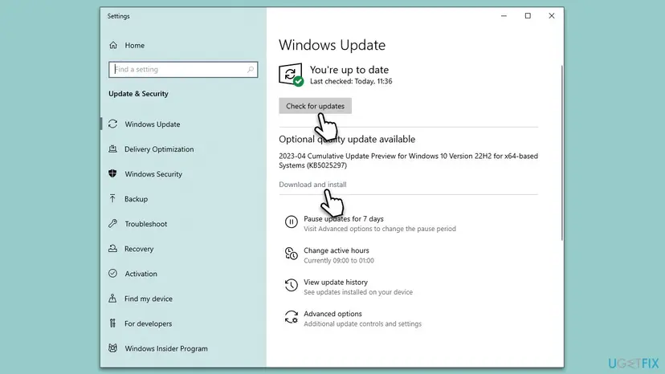The height and width of the screenshot is (374, 665).
Task: Open Delivery Optimization settings
Action: click(159, 149)
